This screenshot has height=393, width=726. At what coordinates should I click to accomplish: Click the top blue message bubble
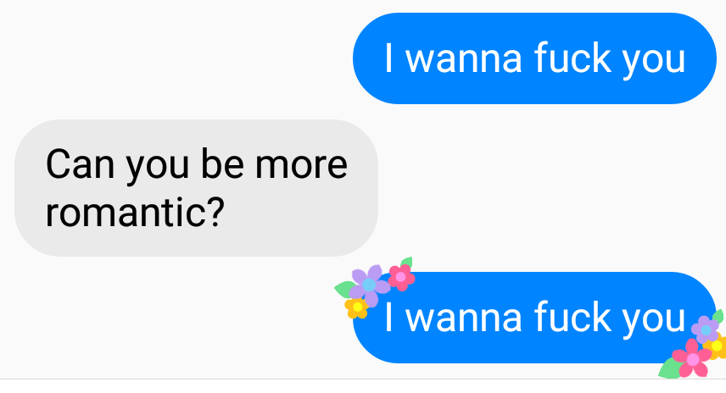pos(535,58)
